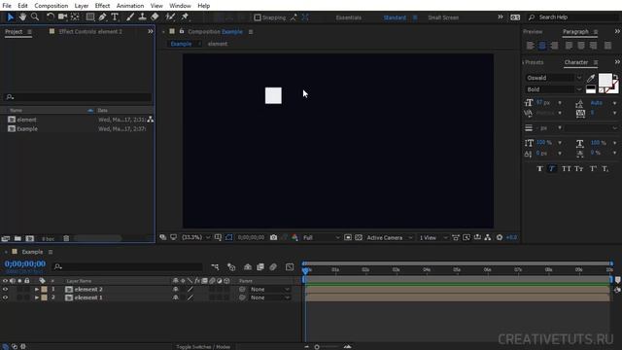Expand the element 1 layer properties
Screen dimensions: 622x350
coord(37,297)
